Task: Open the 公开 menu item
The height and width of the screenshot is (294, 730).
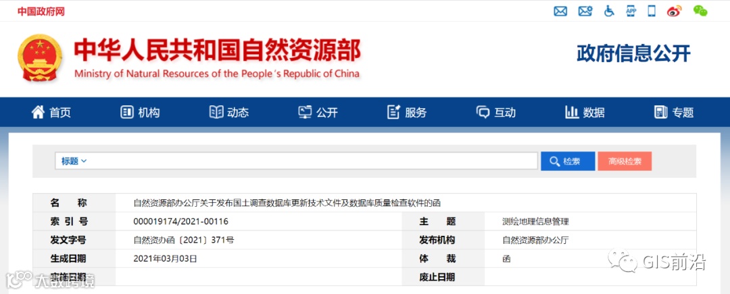Action: (x=327, y=112)
